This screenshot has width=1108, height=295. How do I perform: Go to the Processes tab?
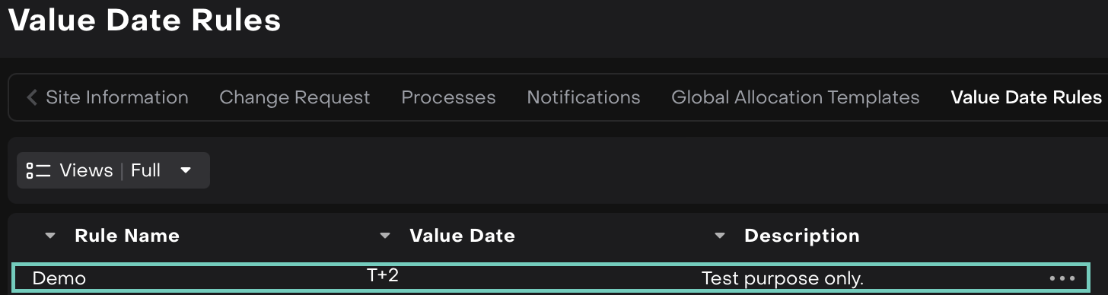(x=448, y=97)
